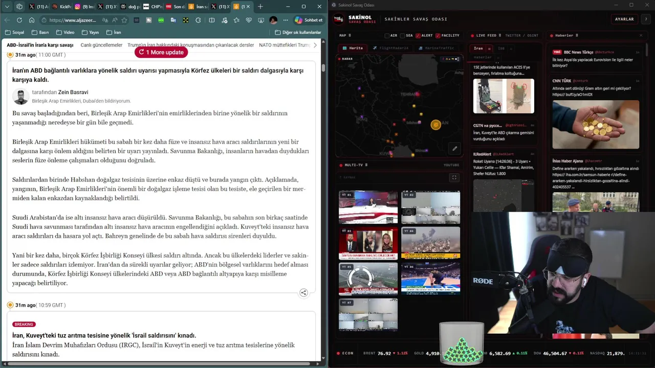Open the dropdown on the İran feed tab
The image size is (655, 368).
pyautogui.click(x=489, y=49)
